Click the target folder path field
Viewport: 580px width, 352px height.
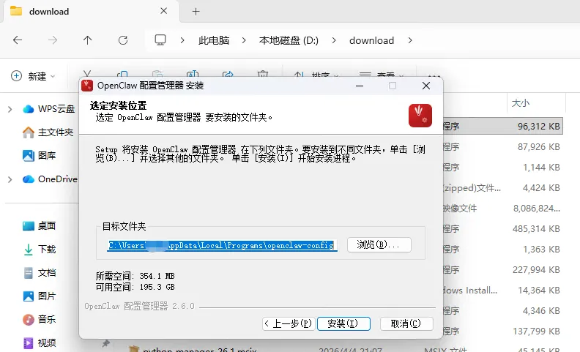(x=222, y=245)
